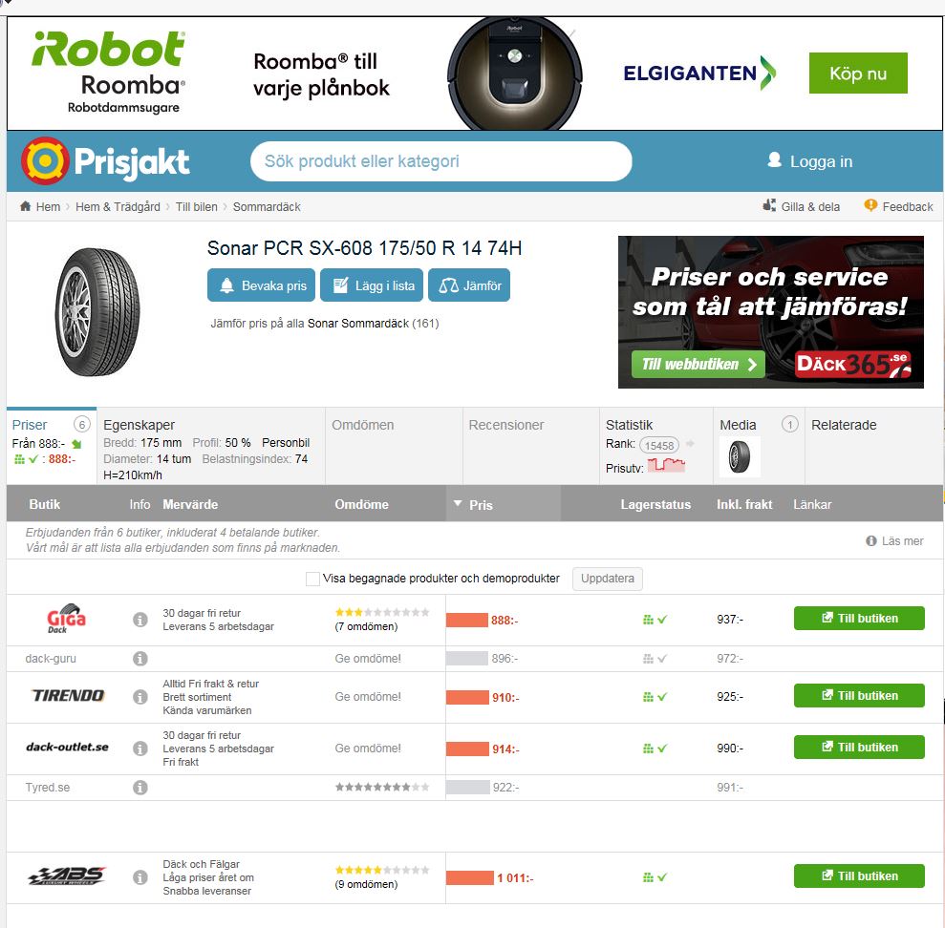945x928 pixels.
Task: Click the Prisjakt logo icon
Action: tap(45, 160)
